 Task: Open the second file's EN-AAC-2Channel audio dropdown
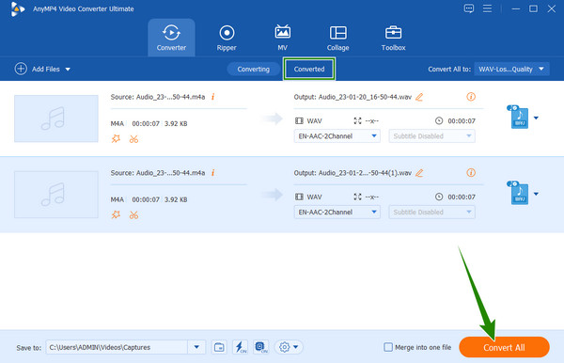337,212
